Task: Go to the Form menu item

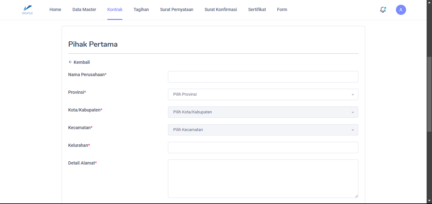Action: point(282,9)
